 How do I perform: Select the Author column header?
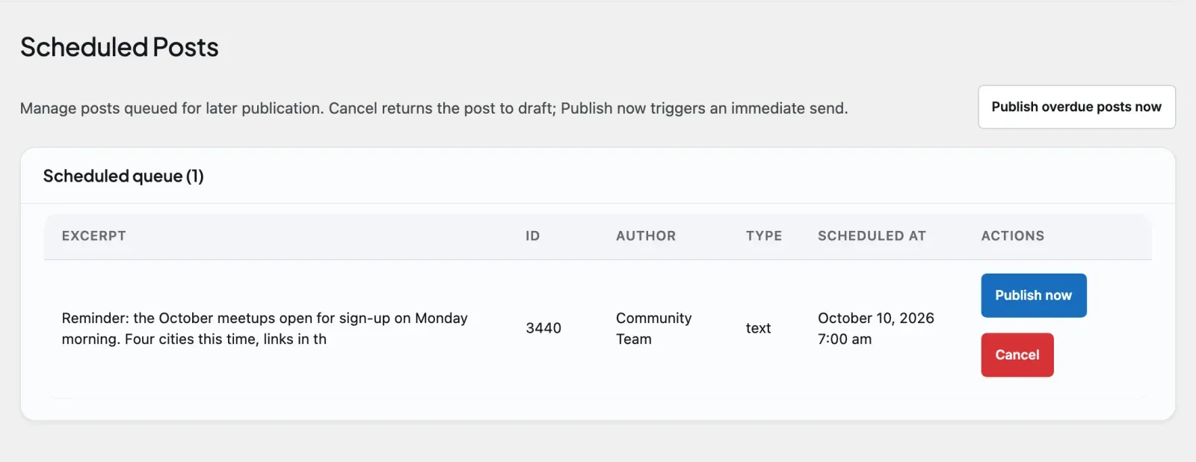[x=646, y=236]
